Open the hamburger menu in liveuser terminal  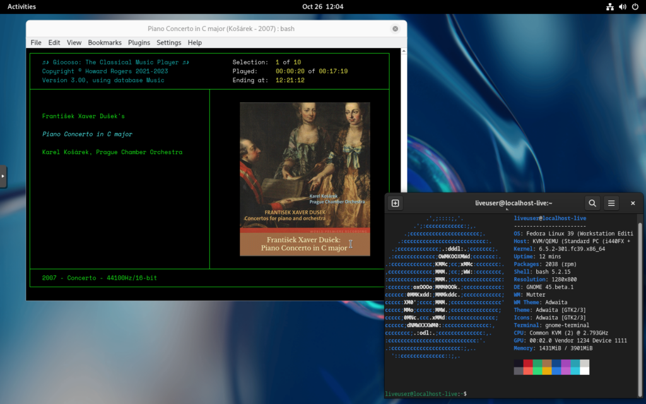click(x=611, y=203)
